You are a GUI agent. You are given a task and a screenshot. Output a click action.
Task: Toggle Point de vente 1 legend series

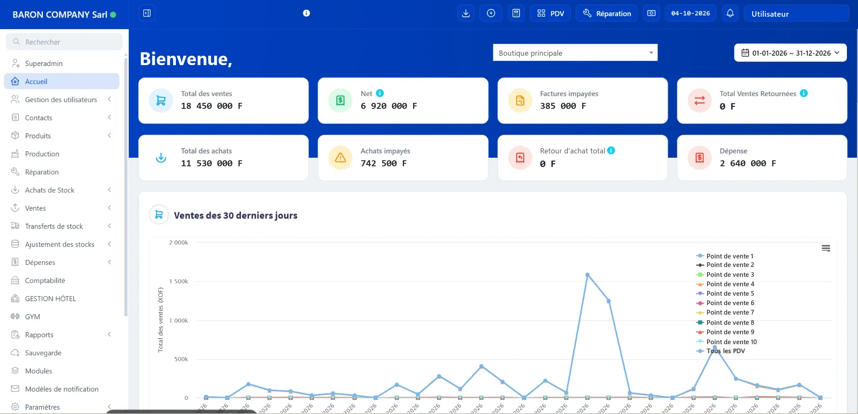pos(725,256)
